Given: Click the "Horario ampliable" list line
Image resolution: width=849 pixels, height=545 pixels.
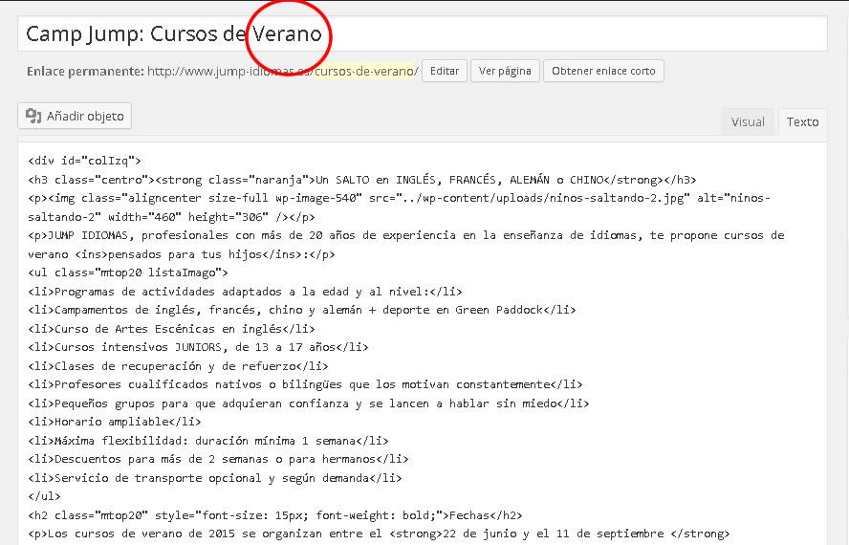Looking at the screenshot, I should click(114, 422).
